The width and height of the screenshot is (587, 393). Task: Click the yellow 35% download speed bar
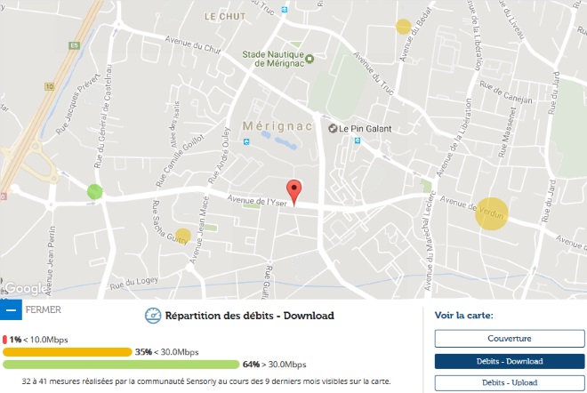[68, 352]
